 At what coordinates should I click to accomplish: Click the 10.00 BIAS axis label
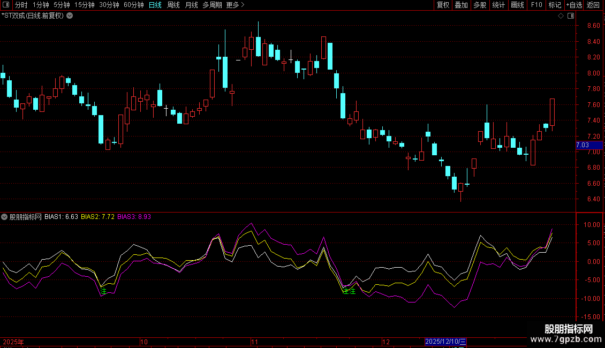(592, 225)
